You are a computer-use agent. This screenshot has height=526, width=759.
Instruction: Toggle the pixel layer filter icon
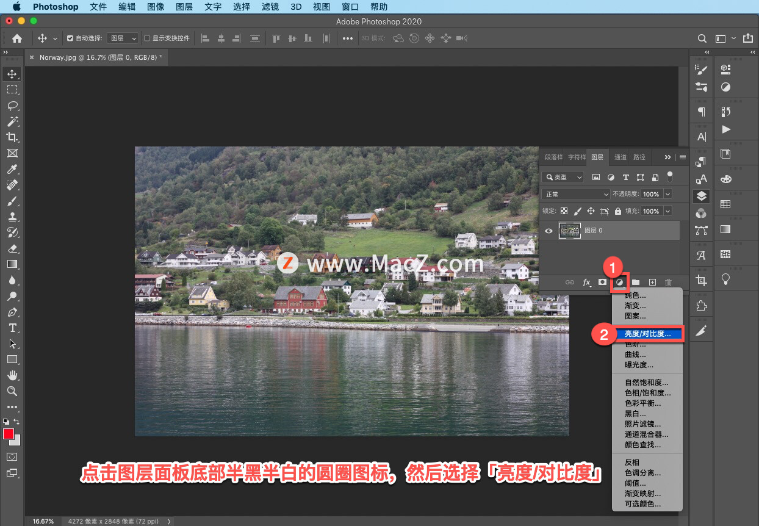(x=596, y=178)
